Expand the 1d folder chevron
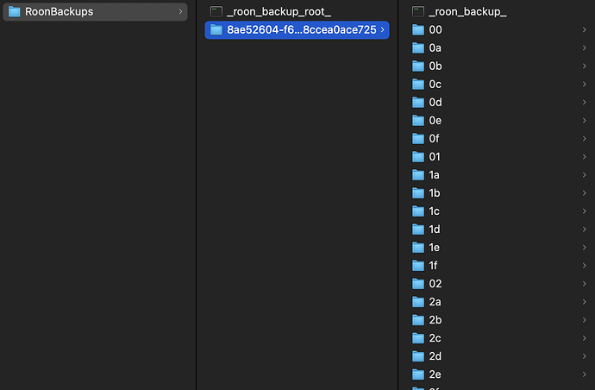The image size is (595, 390). point(585,230)
